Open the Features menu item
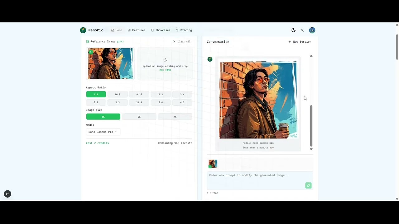The width and height of the screenshot is (399, 224). 136,30
